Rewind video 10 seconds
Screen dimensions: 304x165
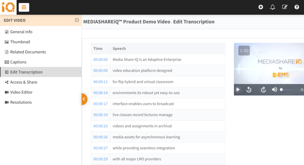click(249, 90)
